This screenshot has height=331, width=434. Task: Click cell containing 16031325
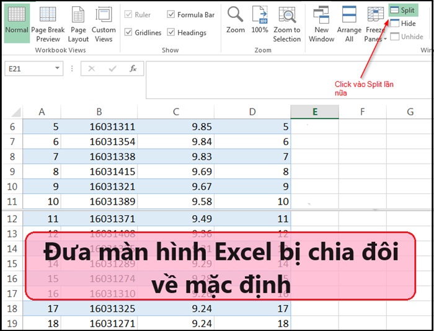click(x=99, y=309)
